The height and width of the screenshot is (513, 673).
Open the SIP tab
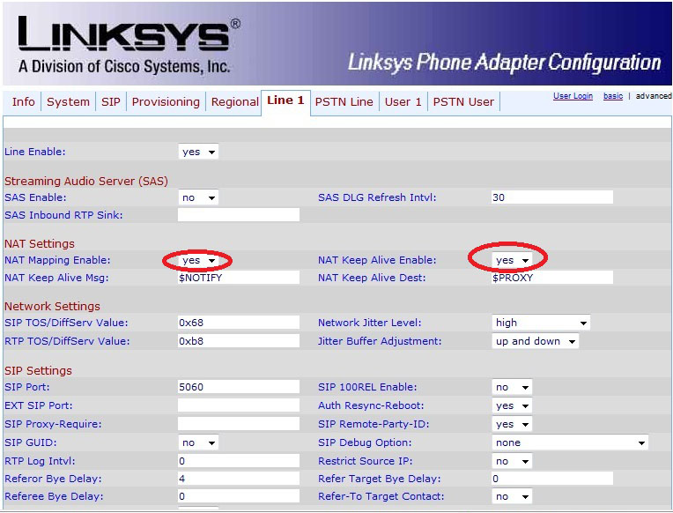tap(111, 102)
